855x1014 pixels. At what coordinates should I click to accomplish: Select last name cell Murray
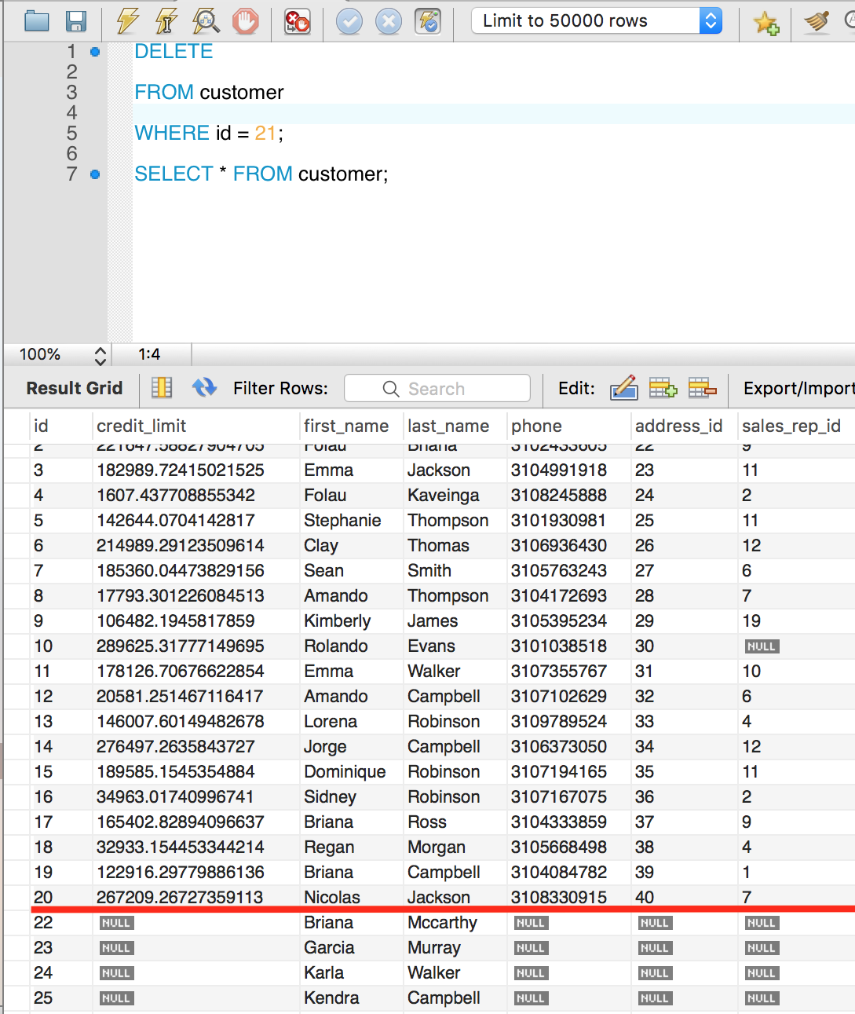click(x=433, y=947)
